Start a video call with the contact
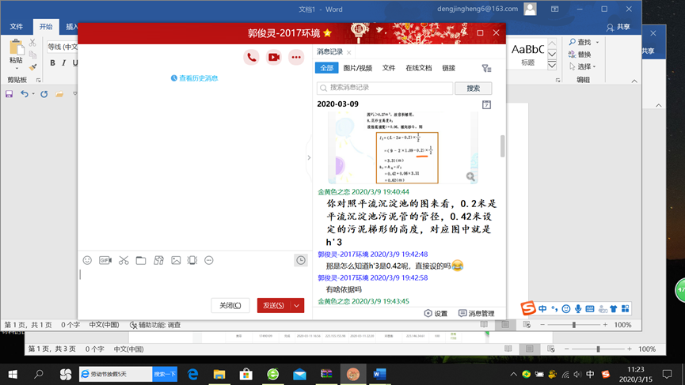This screenshot has height=385, width=685. (x=273, y=57)
